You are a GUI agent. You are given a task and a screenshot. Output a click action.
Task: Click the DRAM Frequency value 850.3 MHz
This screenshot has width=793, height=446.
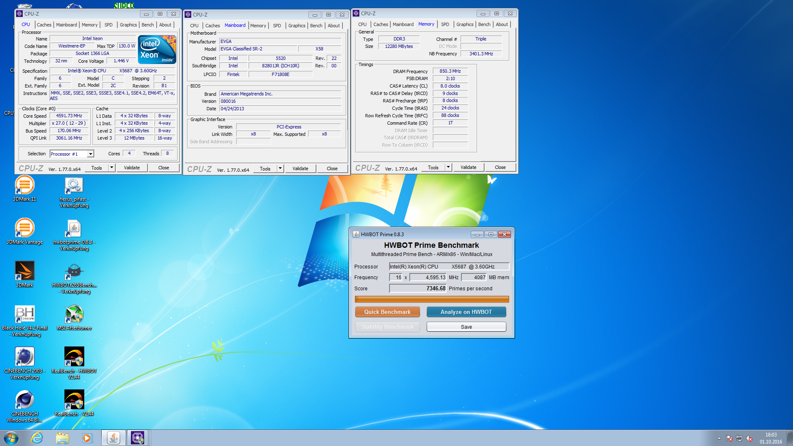[x=450, y=71]
